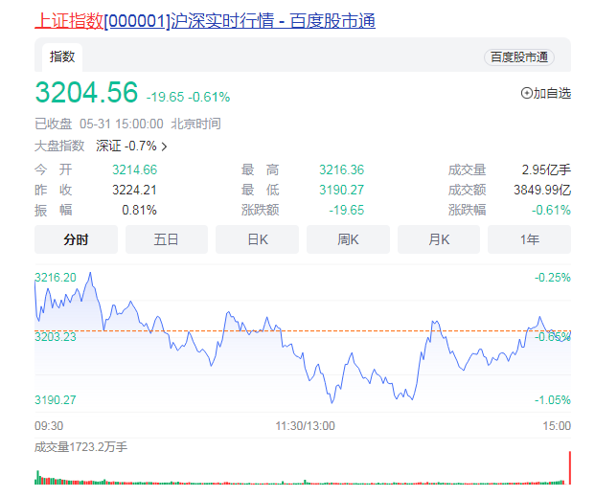Select the 1年 chart range
The height and width of the screenshot is (497, 595).
click(x=529, y=239)
